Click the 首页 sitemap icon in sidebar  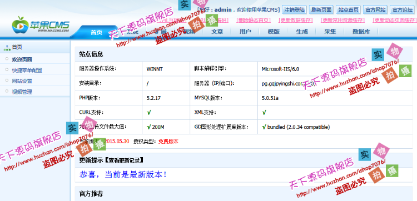(x=7, y=48)
